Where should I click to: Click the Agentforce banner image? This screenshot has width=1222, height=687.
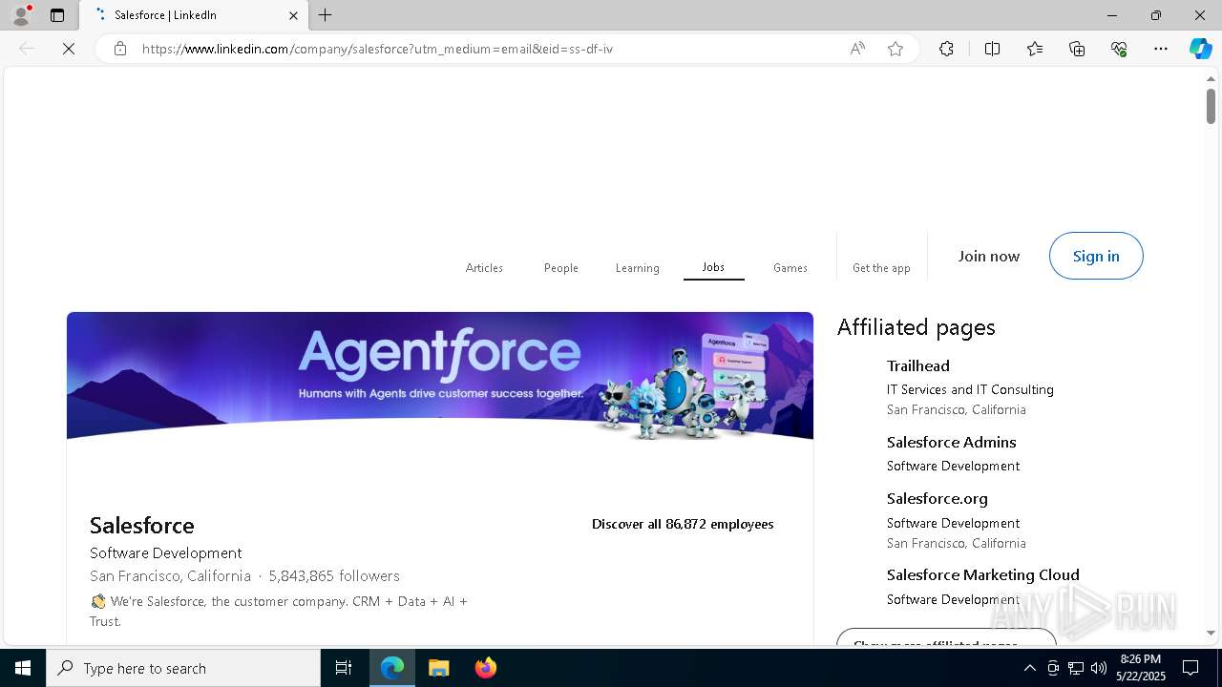click(440, 376)
